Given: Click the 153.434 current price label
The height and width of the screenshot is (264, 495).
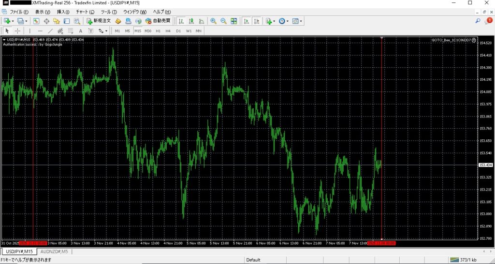Looking at the screenshot, I should click(x=485, y=165).
